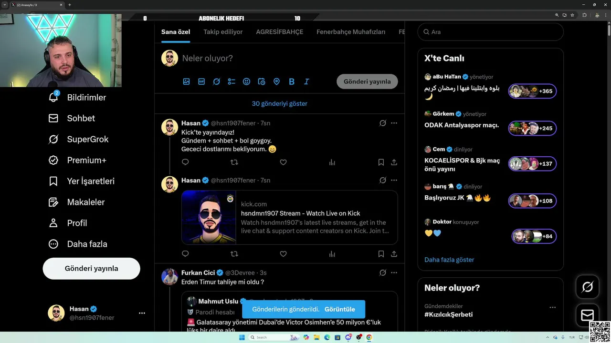Bookmark the Kick'te yayındayız post

coord(381,162)
